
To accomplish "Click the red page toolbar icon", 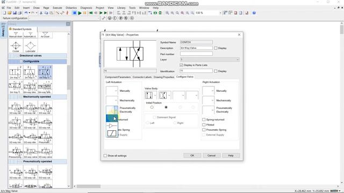I will 235,13.
